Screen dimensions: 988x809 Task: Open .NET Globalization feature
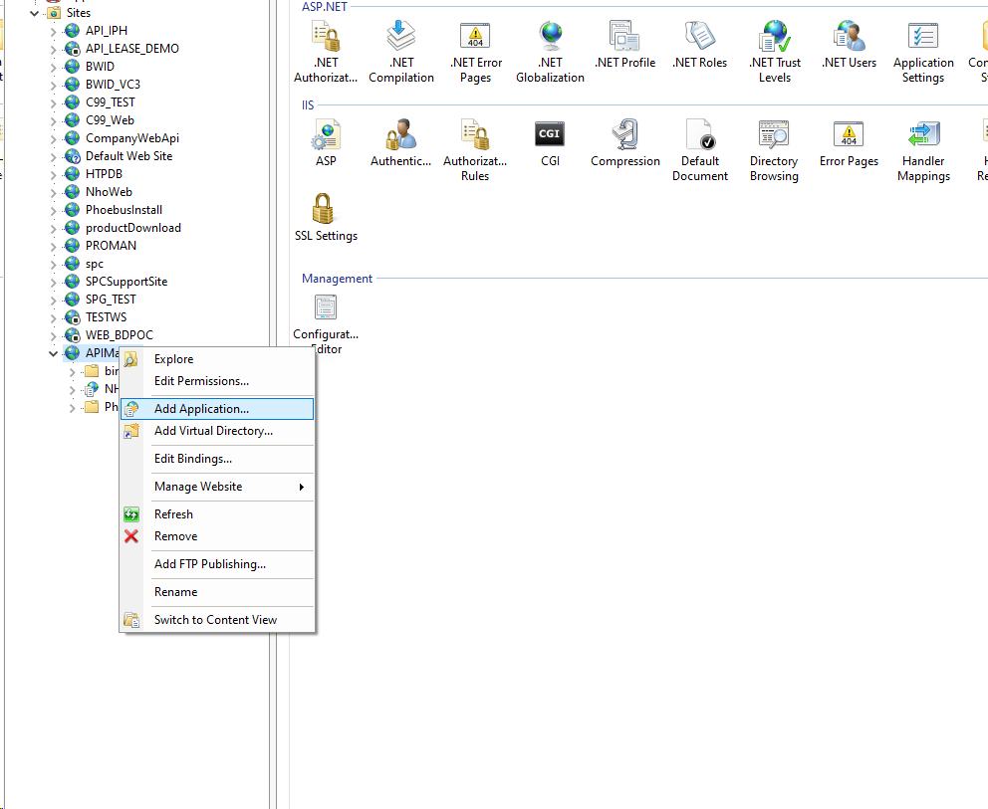click(x=550, y=53)
